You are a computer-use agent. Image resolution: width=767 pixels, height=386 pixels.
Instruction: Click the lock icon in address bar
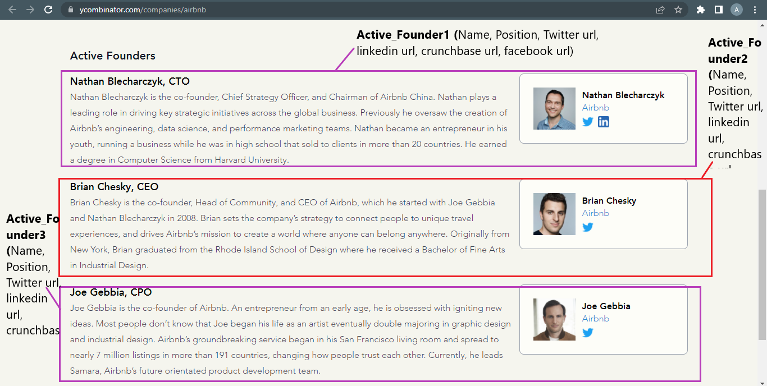[x=70, y=10]
